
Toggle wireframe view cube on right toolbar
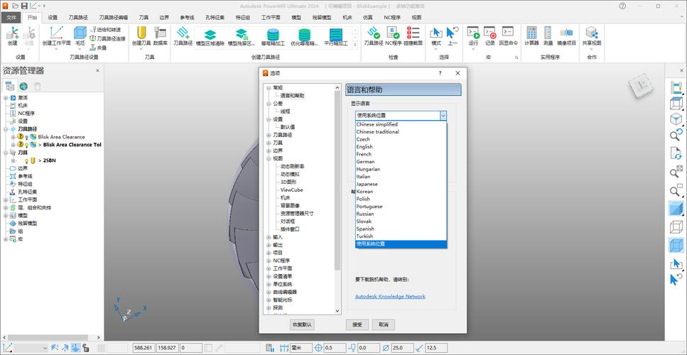[676, 227]
